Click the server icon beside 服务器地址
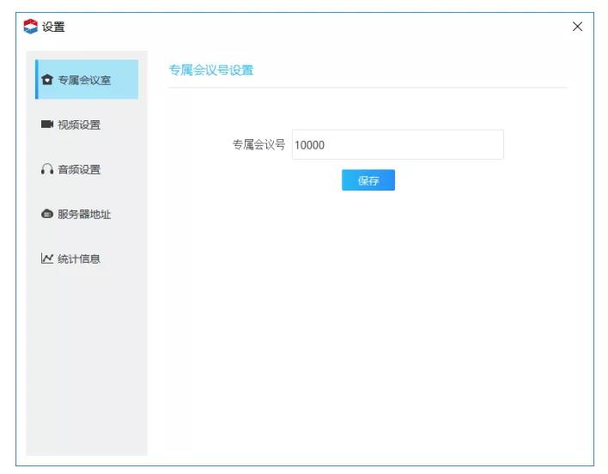 [47, 215]
